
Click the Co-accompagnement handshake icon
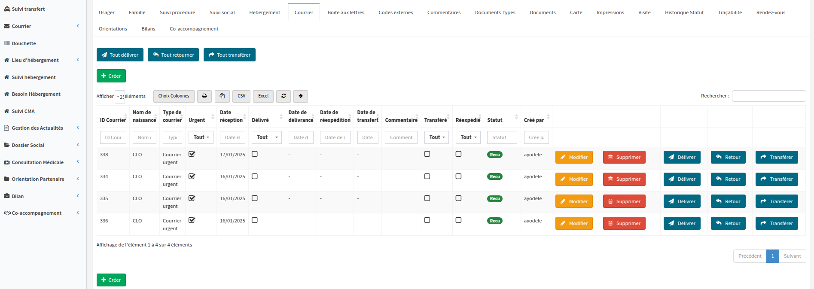7,213
